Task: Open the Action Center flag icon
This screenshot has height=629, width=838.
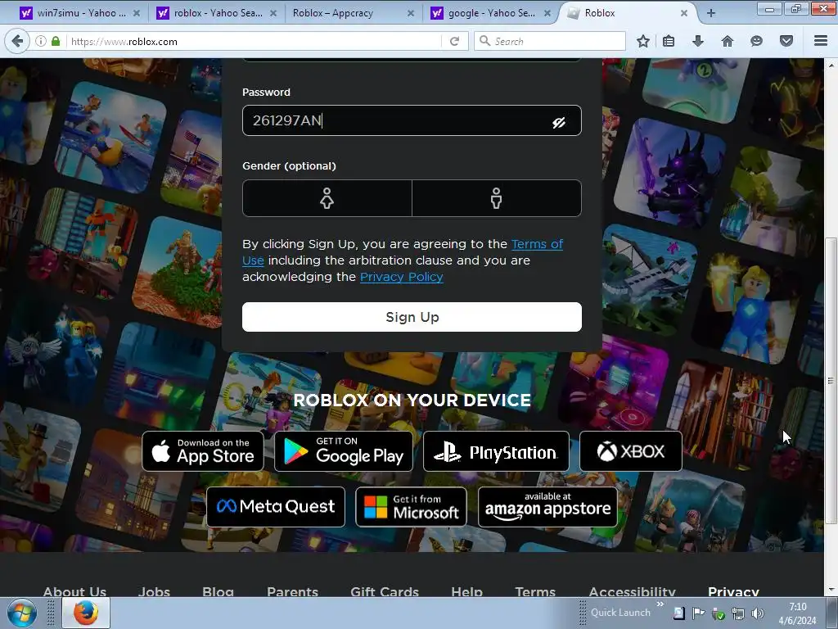Action: (x=698, y=613)
